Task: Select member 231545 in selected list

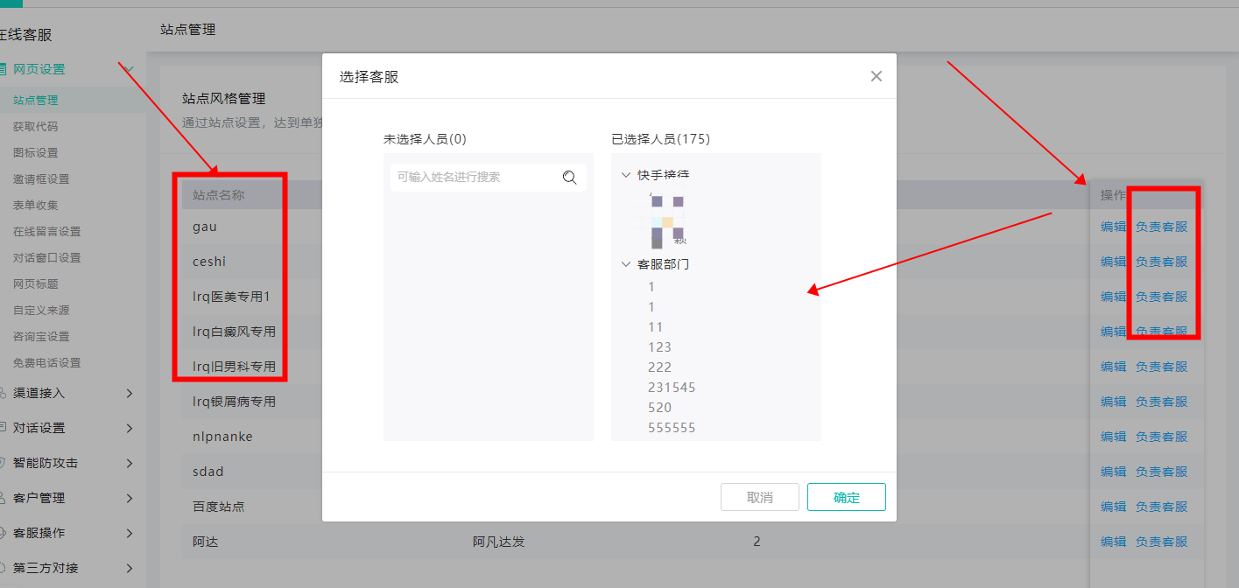Action: 672,387
